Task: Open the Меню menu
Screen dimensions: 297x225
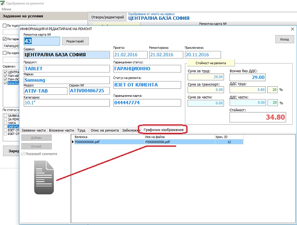Action: [6, 9]
